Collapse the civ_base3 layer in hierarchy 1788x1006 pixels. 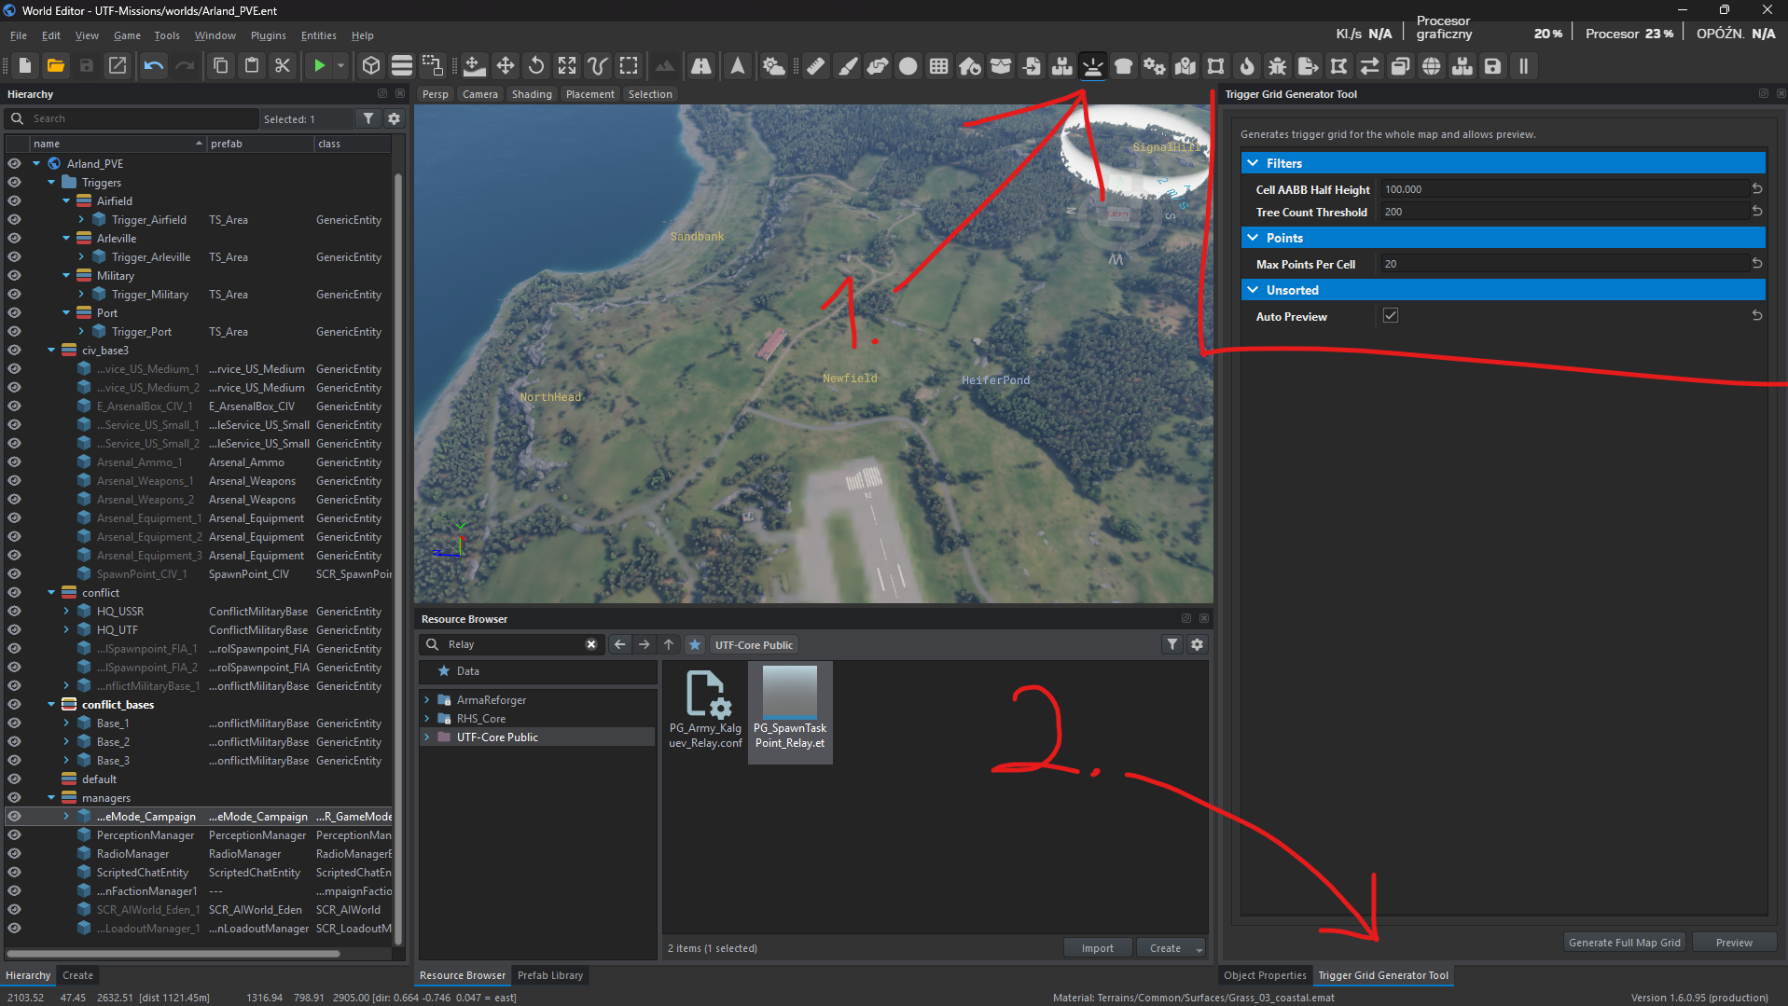coord(51,351)
